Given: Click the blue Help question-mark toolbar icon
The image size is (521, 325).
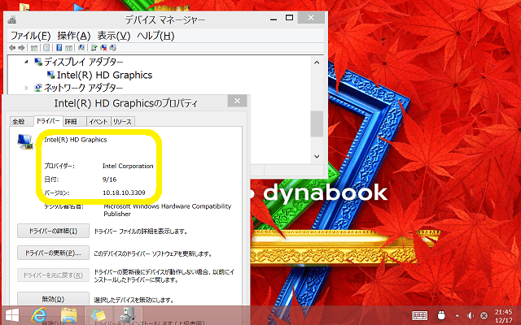Looking at the screenshot, I should [x=59, y=48].
